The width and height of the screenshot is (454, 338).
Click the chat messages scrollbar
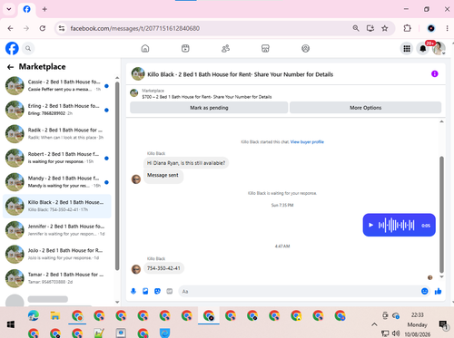[x=441, y=215]
